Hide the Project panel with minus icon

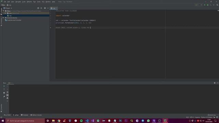tap(48, 8)
